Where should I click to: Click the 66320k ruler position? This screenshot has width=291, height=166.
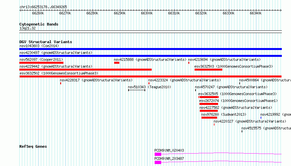(201, 13)
